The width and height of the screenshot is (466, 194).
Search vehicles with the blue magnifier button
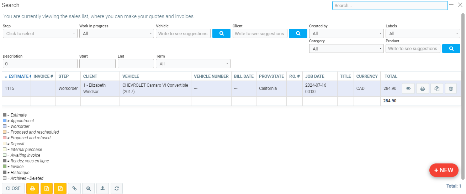pos(221,33)
